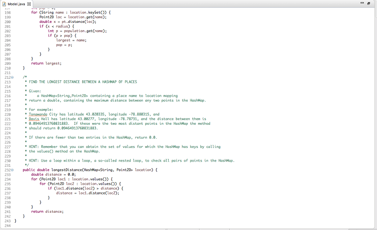This screenshot has width=377, height=230.
Task: Click line number 243 in the gutter
Action: coord(7,221)
